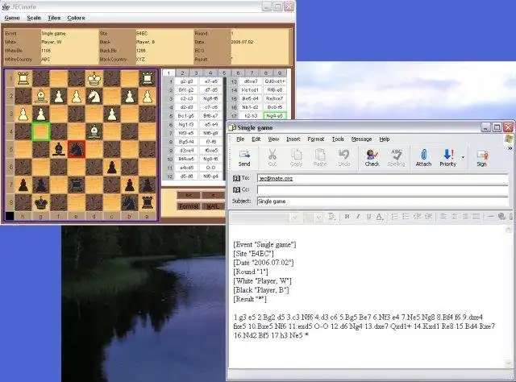
Task: Toggle bold formatting in the mail editor
Action: pos(347,217)
